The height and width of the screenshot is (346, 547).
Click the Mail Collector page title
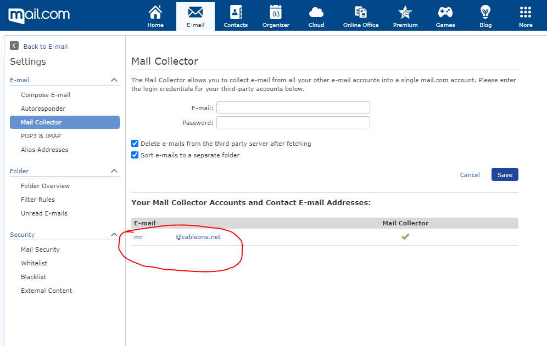(165, 61)
